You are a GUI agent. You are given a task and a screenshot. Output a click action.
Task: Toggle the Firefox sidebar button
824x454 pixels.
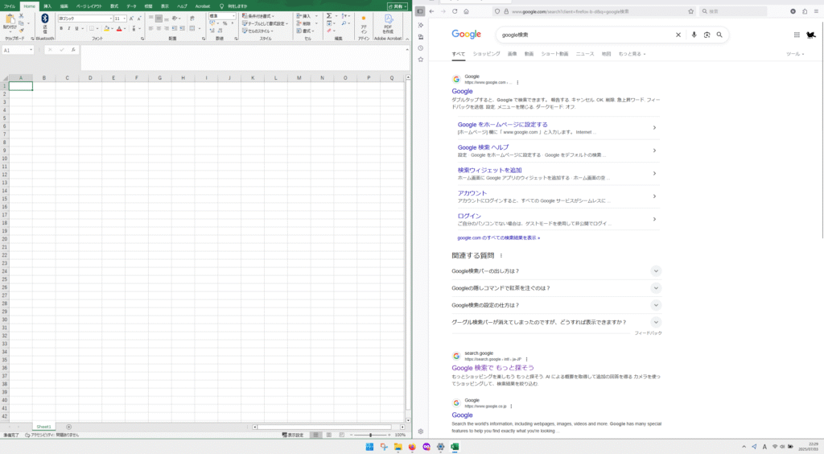tap(420, 11)
